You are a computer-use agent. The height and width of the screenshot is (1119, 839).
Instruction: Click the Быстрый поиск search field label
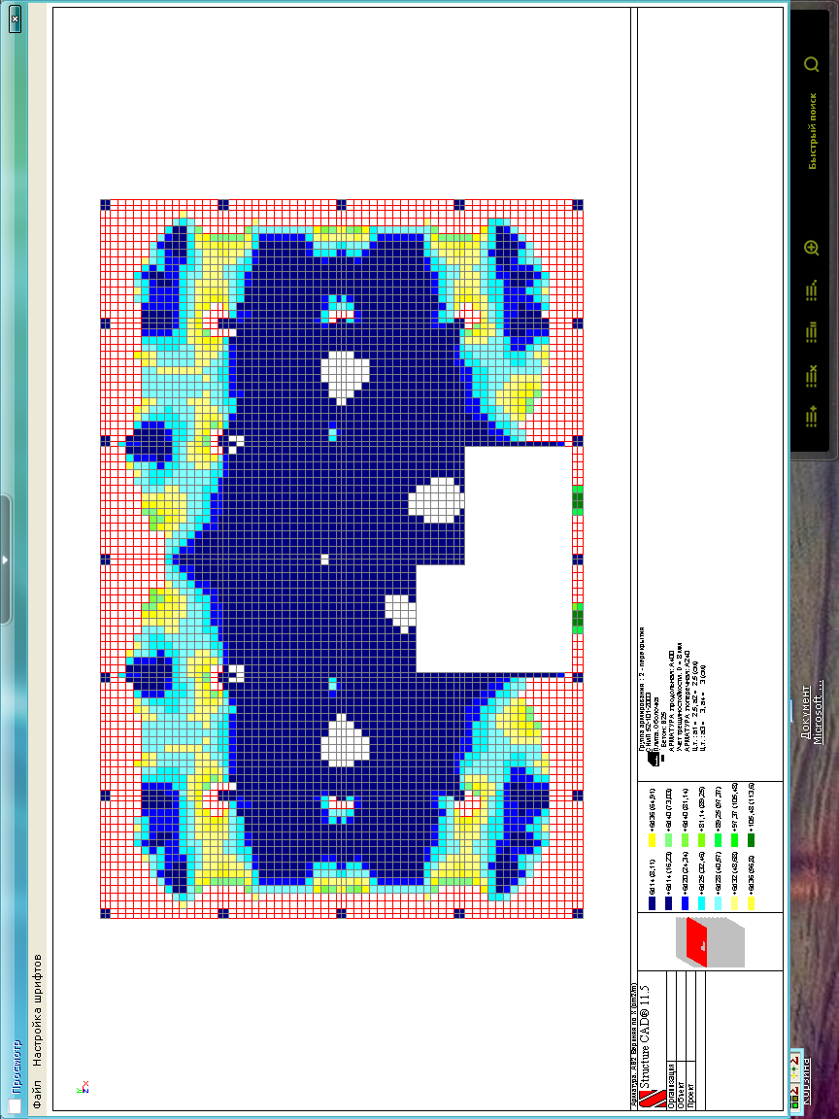tap(813, 131)
